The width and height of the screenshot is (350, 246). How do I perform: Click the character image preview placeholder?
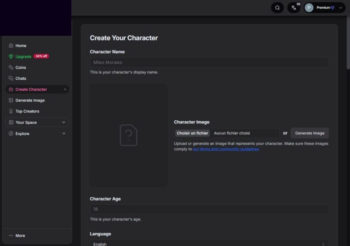(x=129, y=135)
